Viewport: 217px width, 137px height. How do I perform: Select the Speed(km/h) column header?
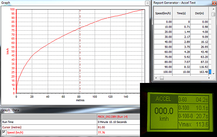(x=163, y=13)
